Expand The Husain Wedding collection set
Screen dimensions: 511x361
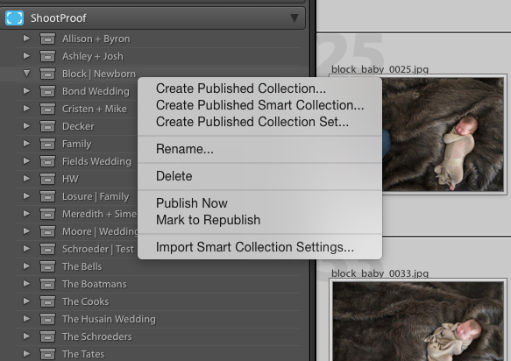click(x=26, y=319)
